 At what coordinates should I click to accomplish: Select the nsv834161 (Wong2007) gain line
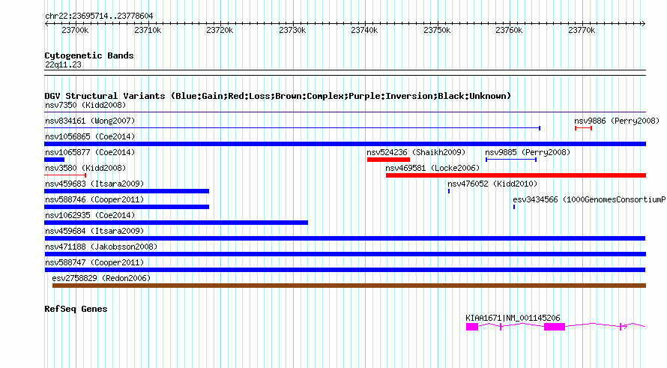click(x=292, y=128)
